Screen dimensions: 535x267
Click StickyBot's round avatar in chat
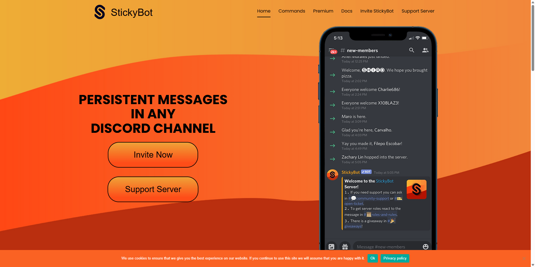coord(332,175)
